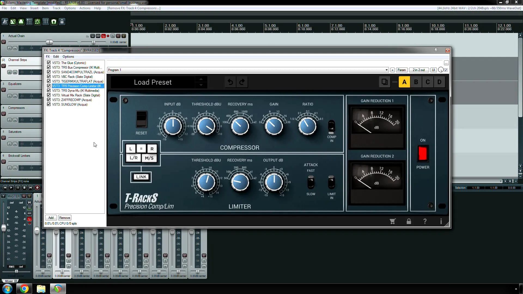
Task: Click the T-RackS padlock icon
Action: 409,221
